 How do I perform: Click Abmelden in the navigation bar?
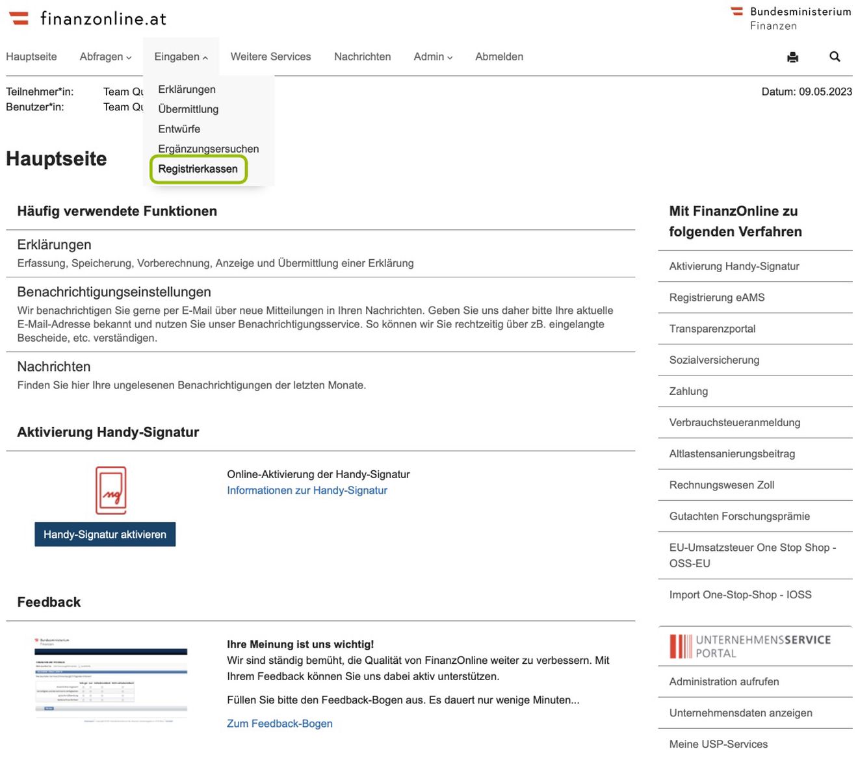(499, 57)
